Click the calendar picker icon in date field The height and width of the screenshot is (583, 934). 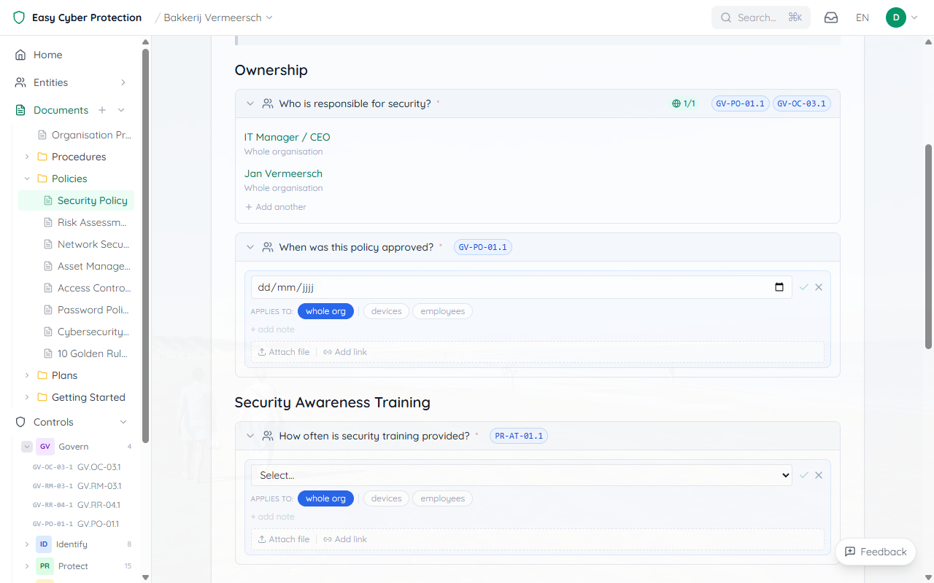tap(779, 287)
